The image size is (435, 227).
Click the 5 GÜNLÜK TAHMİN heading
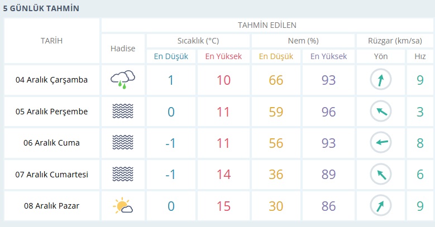pyautogui.click(x=41, y=8)
